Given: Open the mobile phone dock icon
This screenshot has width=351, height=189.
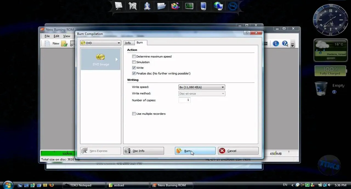Looking at the screenshot, I should point(203,6).
